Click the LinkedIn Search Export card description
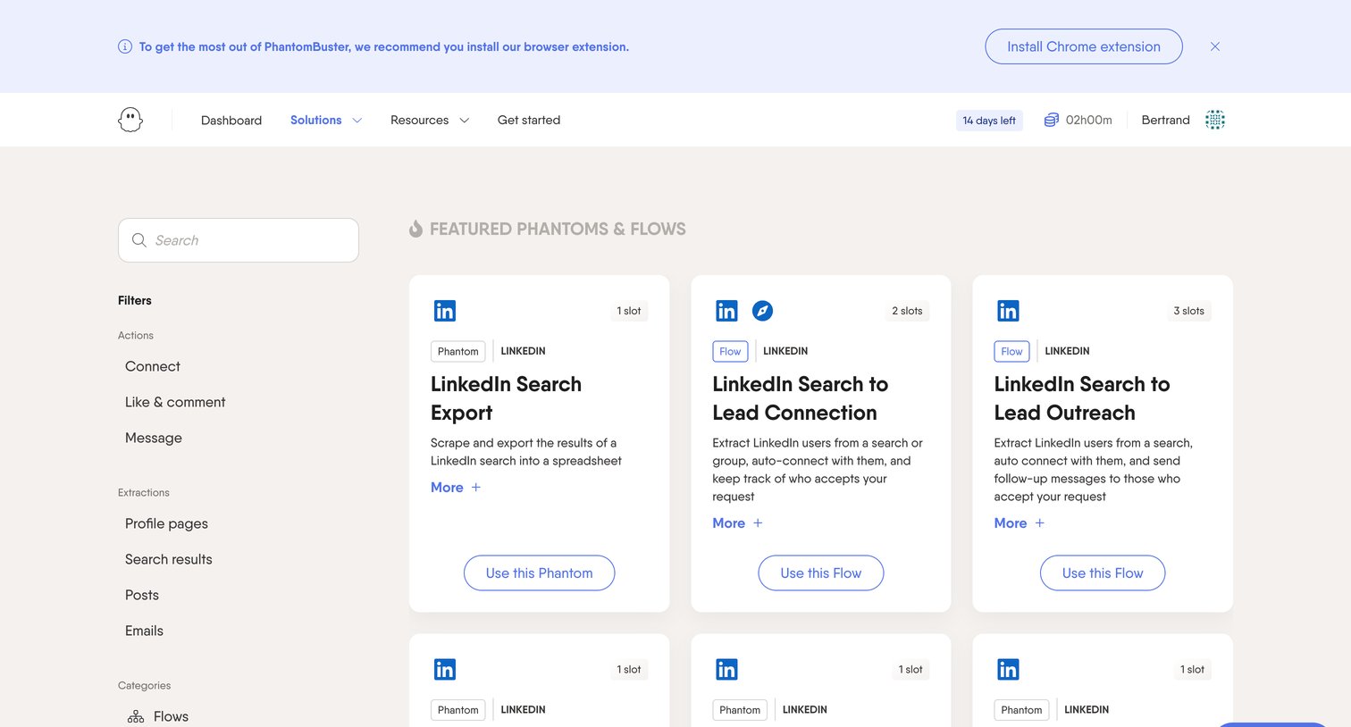 coord(526,452)
